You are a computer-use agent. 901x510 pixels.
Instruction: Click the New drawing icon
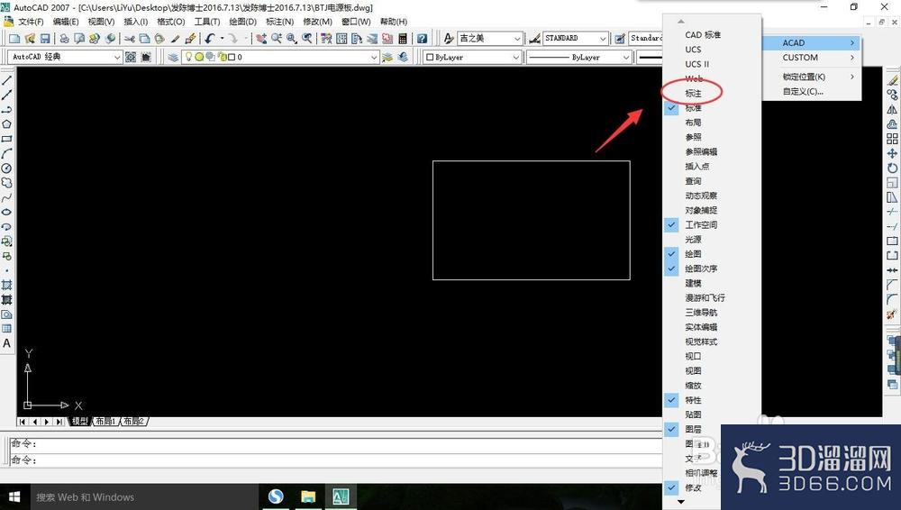[x=15, y=39]
